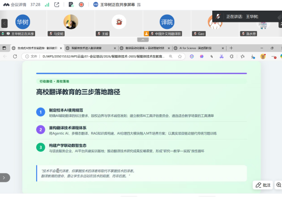Switch to the AI for Science tab
Viewport: 282px width, 197px height.
(x=199, y=48)
